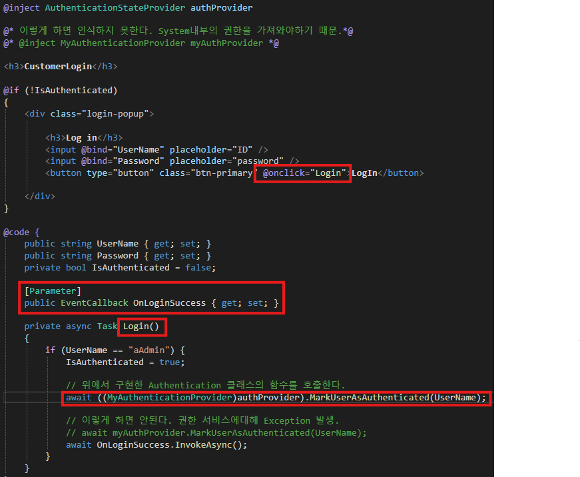Image resolution: width=580 pixels, height=477 pixels.
Task: Click the '[Parameter]' attribute
Action: tap(53, 291)
